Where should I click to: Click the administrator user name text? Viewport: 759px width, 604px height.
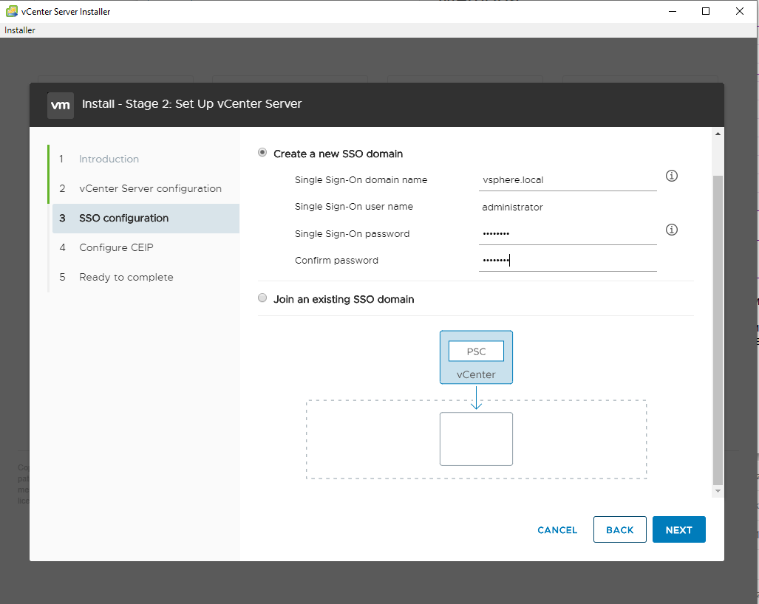512,207
